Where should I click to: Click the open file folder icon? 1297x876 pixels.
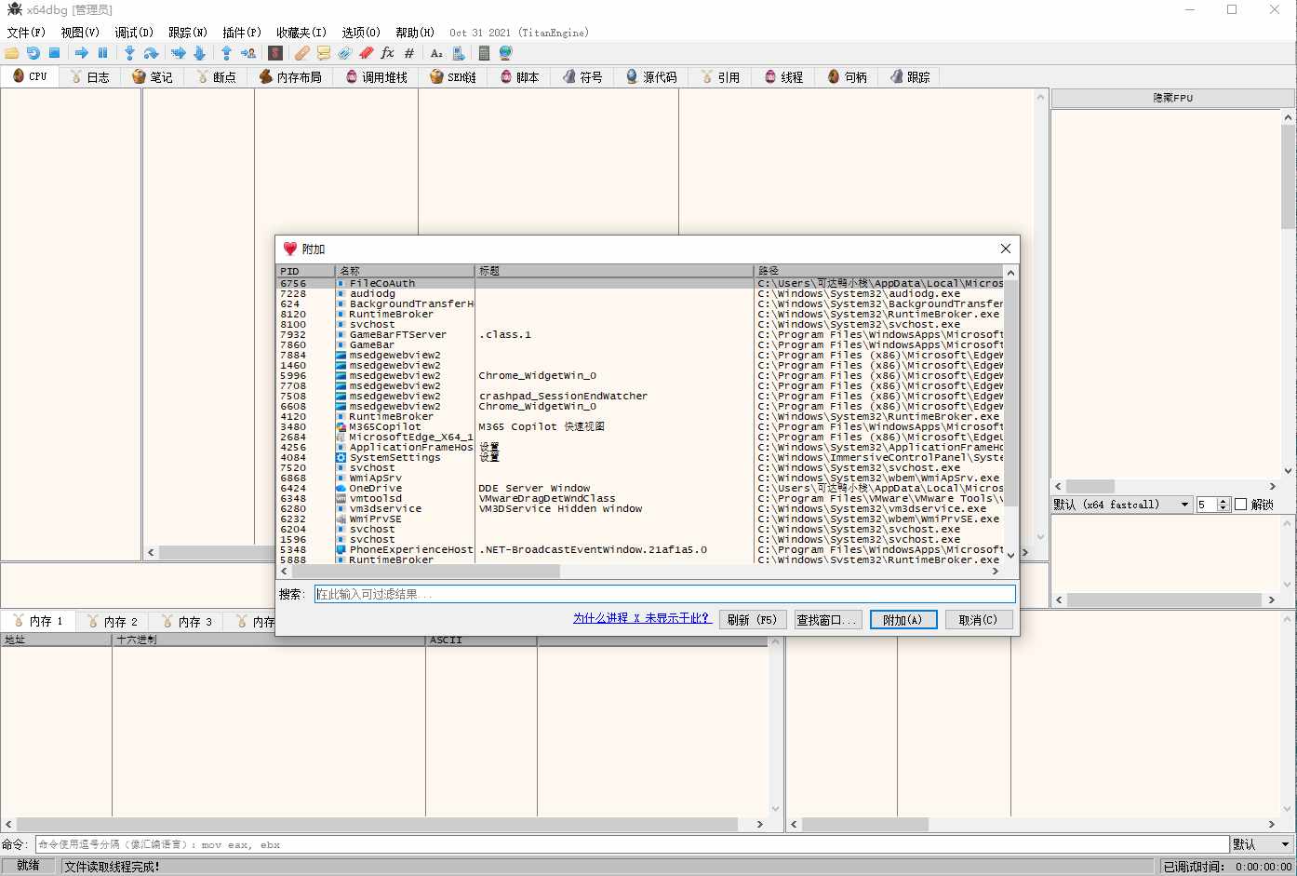click(12, 53)
